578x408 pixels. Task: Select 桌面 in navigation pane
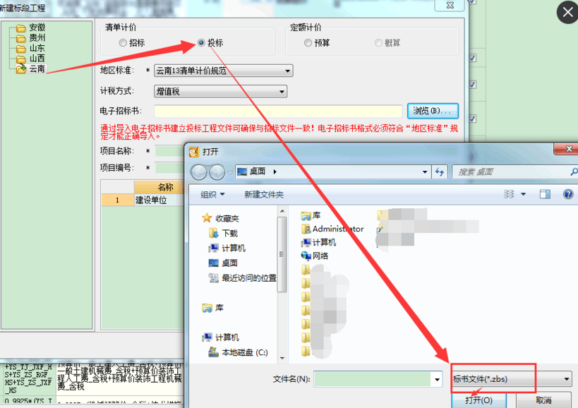tap(224, 263)
